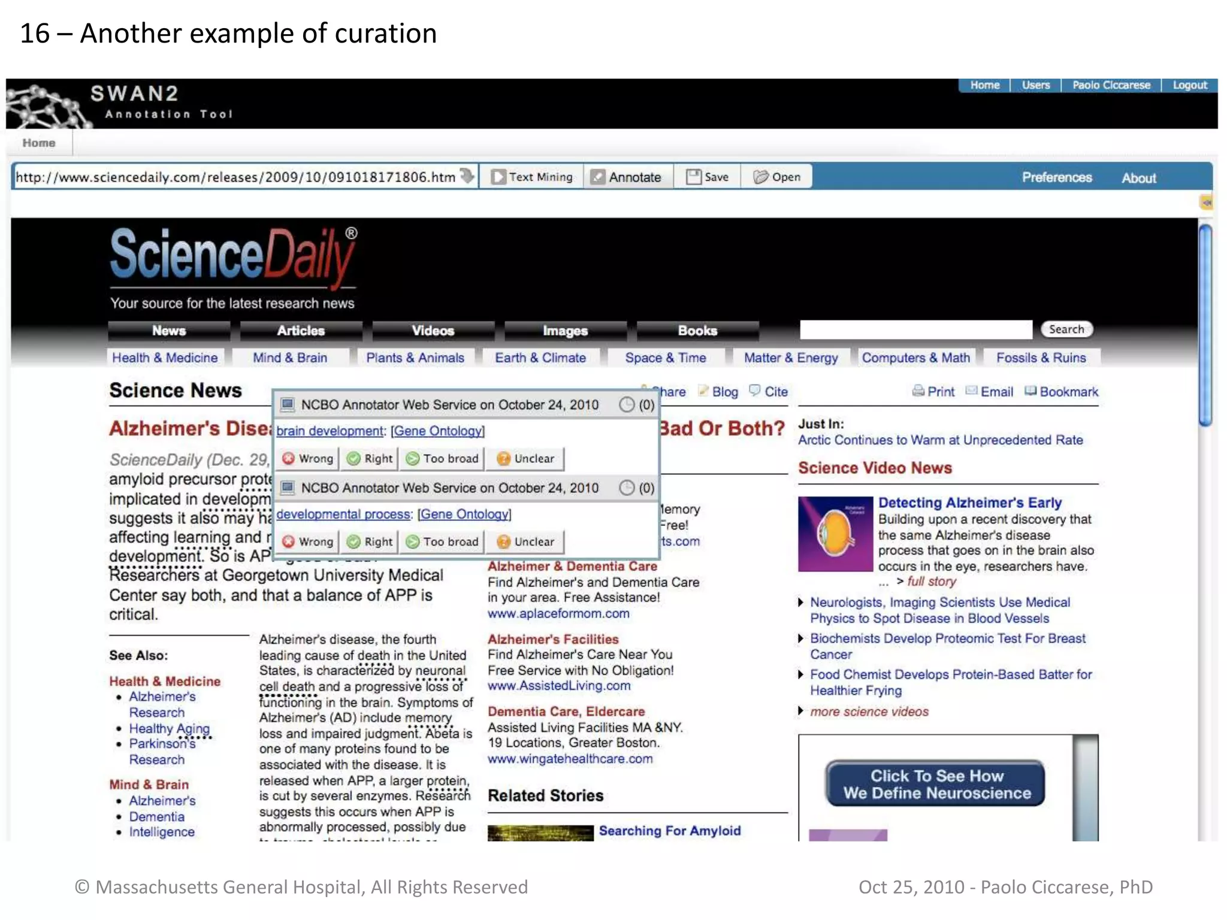Open the Paolo Ciccarese profile link
The height and width of the screenshot is (920, 1227).
1111,85
